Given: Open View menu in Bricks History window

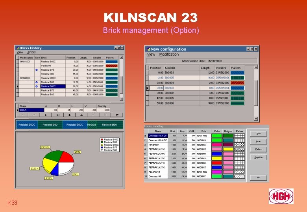Looking at the screenshot, I should point(20,52).
